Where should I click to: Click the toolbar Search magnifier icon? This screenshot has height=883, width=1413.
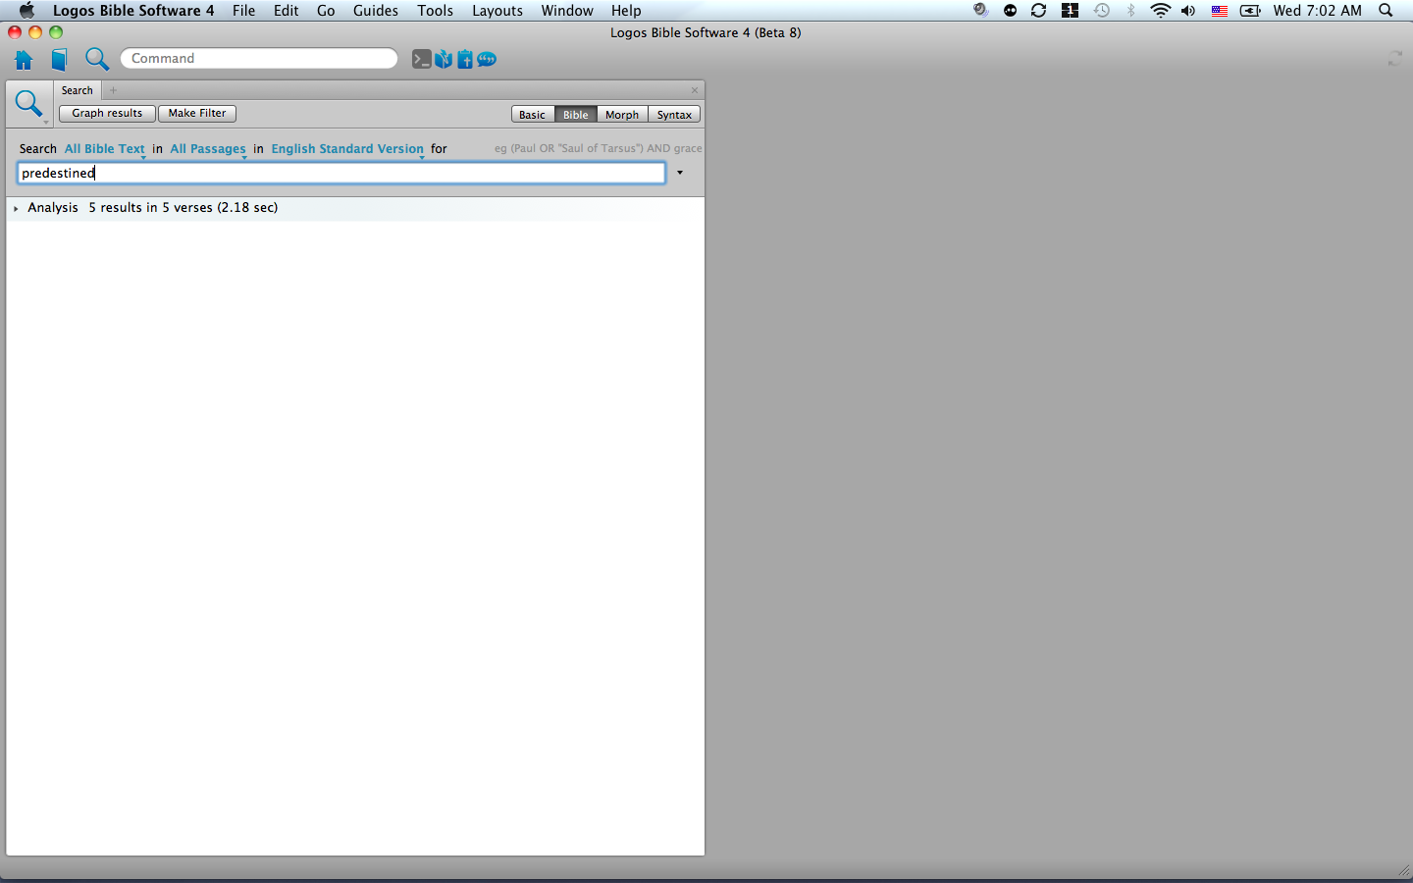point(96,59)
